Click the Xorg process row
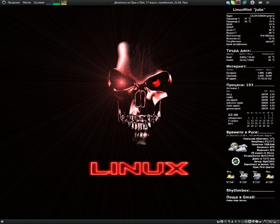280x224 pixels. point(250,94)
